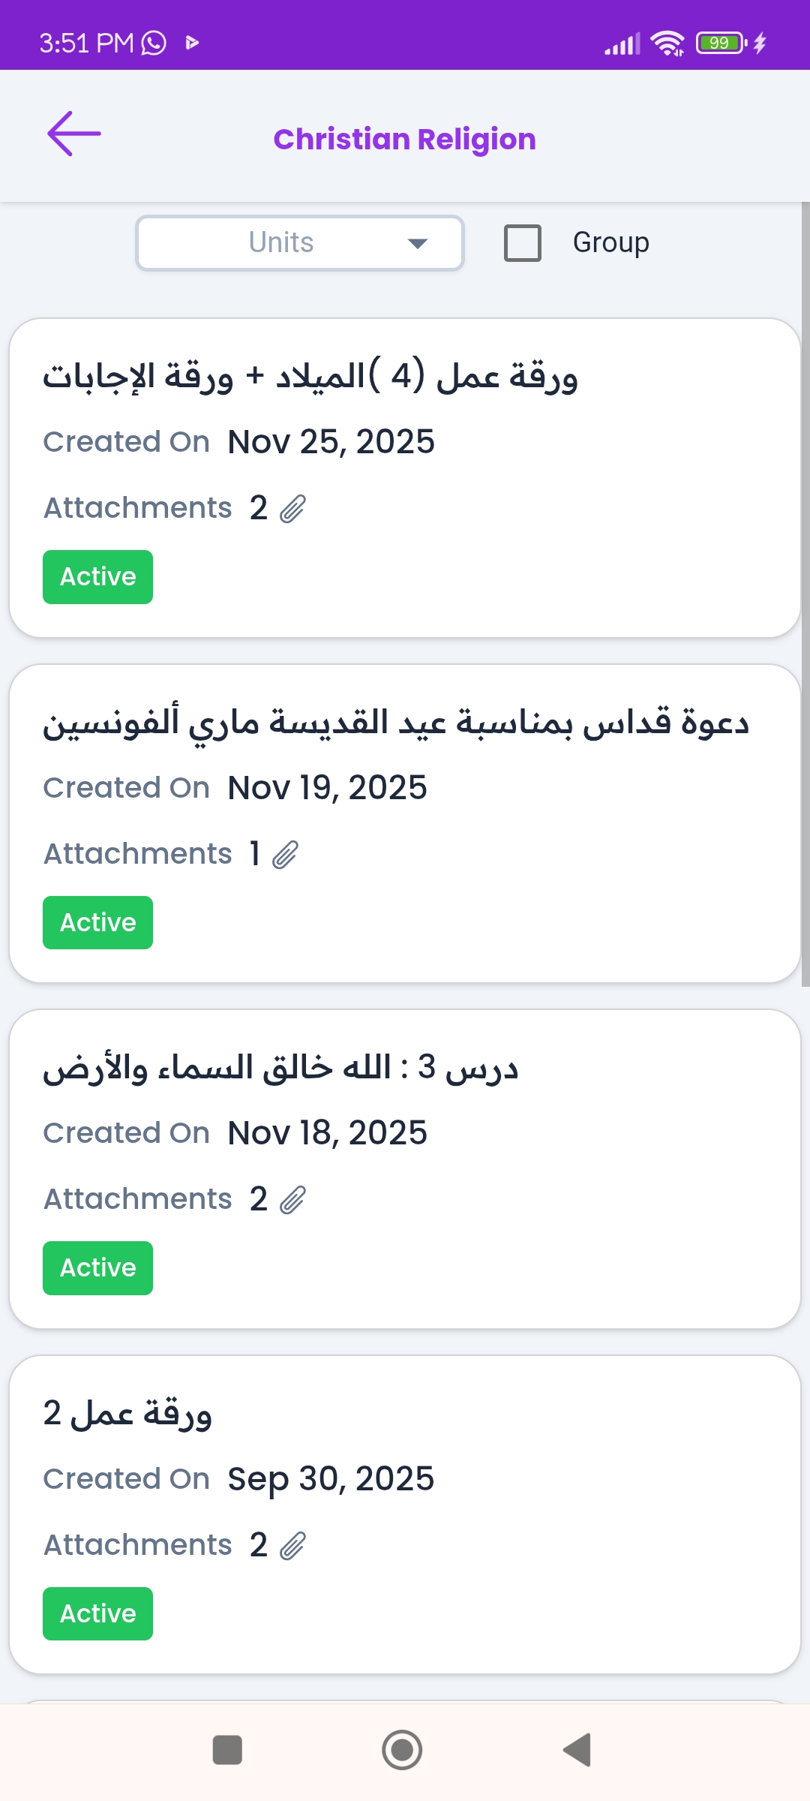Click paperclip icon on Nov 25 card

click(292, 509)
